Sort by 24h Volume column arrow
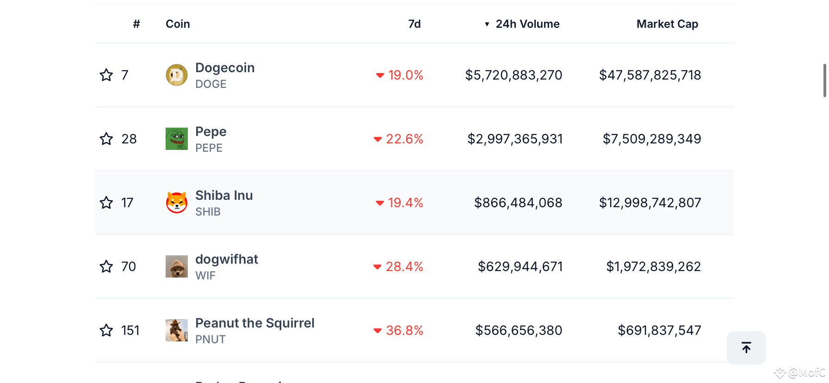The height and width of the screenshot is (383, 829). point(487,24)
